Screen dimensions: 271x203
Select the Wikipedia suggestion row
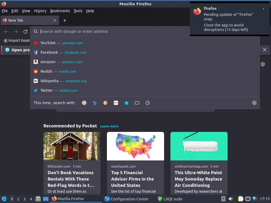[x=145, y=81]
